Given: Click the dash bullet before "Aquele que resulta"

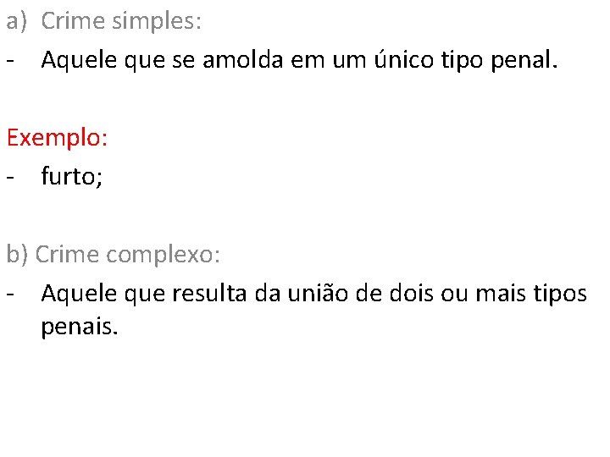Looking at the screenshot, I should [10, 295].
